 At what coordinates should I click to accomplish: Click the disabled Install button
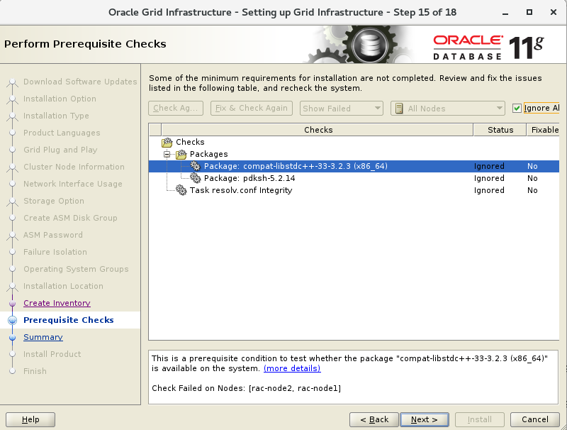(480, 419)
